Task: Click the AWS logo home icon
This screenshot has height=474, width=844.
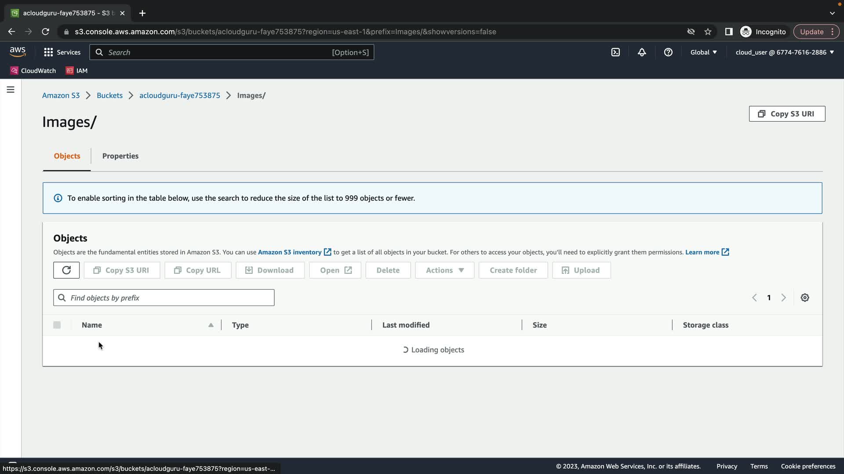Action: (x=18, y=52)
